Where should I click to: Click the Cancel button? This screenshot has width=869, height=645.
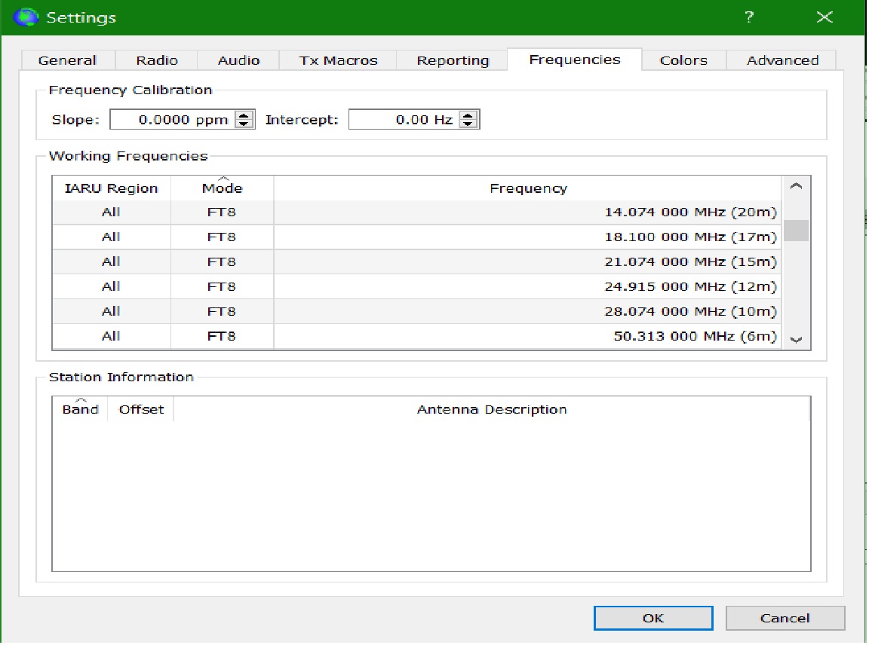point(785,619)
